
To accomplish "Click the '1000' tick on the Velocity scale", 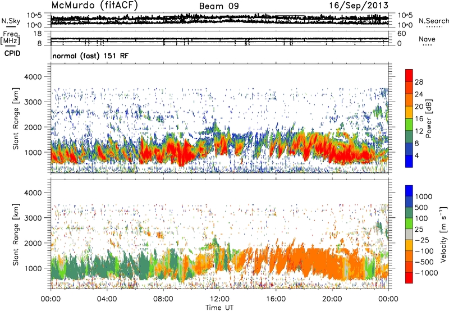I will click(x=424, y=196).
